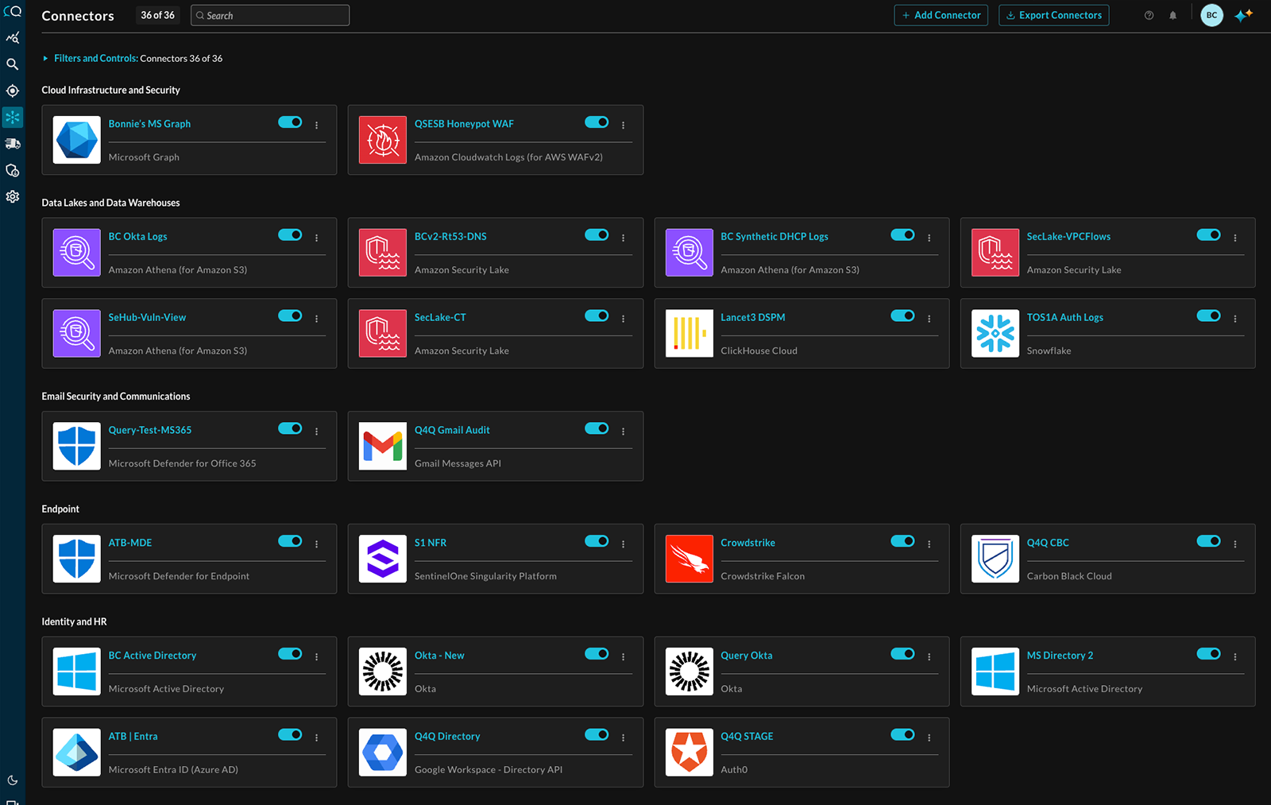This screenshot has height=805, width=1271.
Task: Toggle the MS Directory 2 connector
Action: (x=1208, y=654)
